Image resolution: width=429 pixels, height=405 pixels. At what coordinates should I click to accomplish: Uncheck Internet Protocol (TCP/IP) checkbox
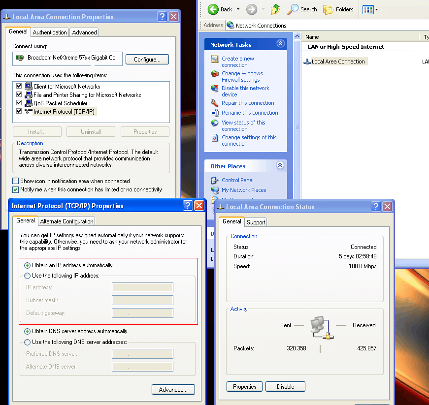coord(19,111)
